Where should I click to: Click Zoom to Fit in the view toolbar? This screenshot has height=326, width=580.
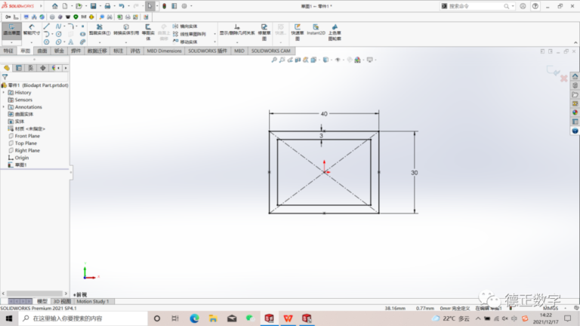click(274, 60)
